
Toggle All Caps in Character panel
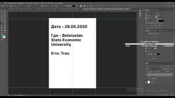tap(151, 23)
